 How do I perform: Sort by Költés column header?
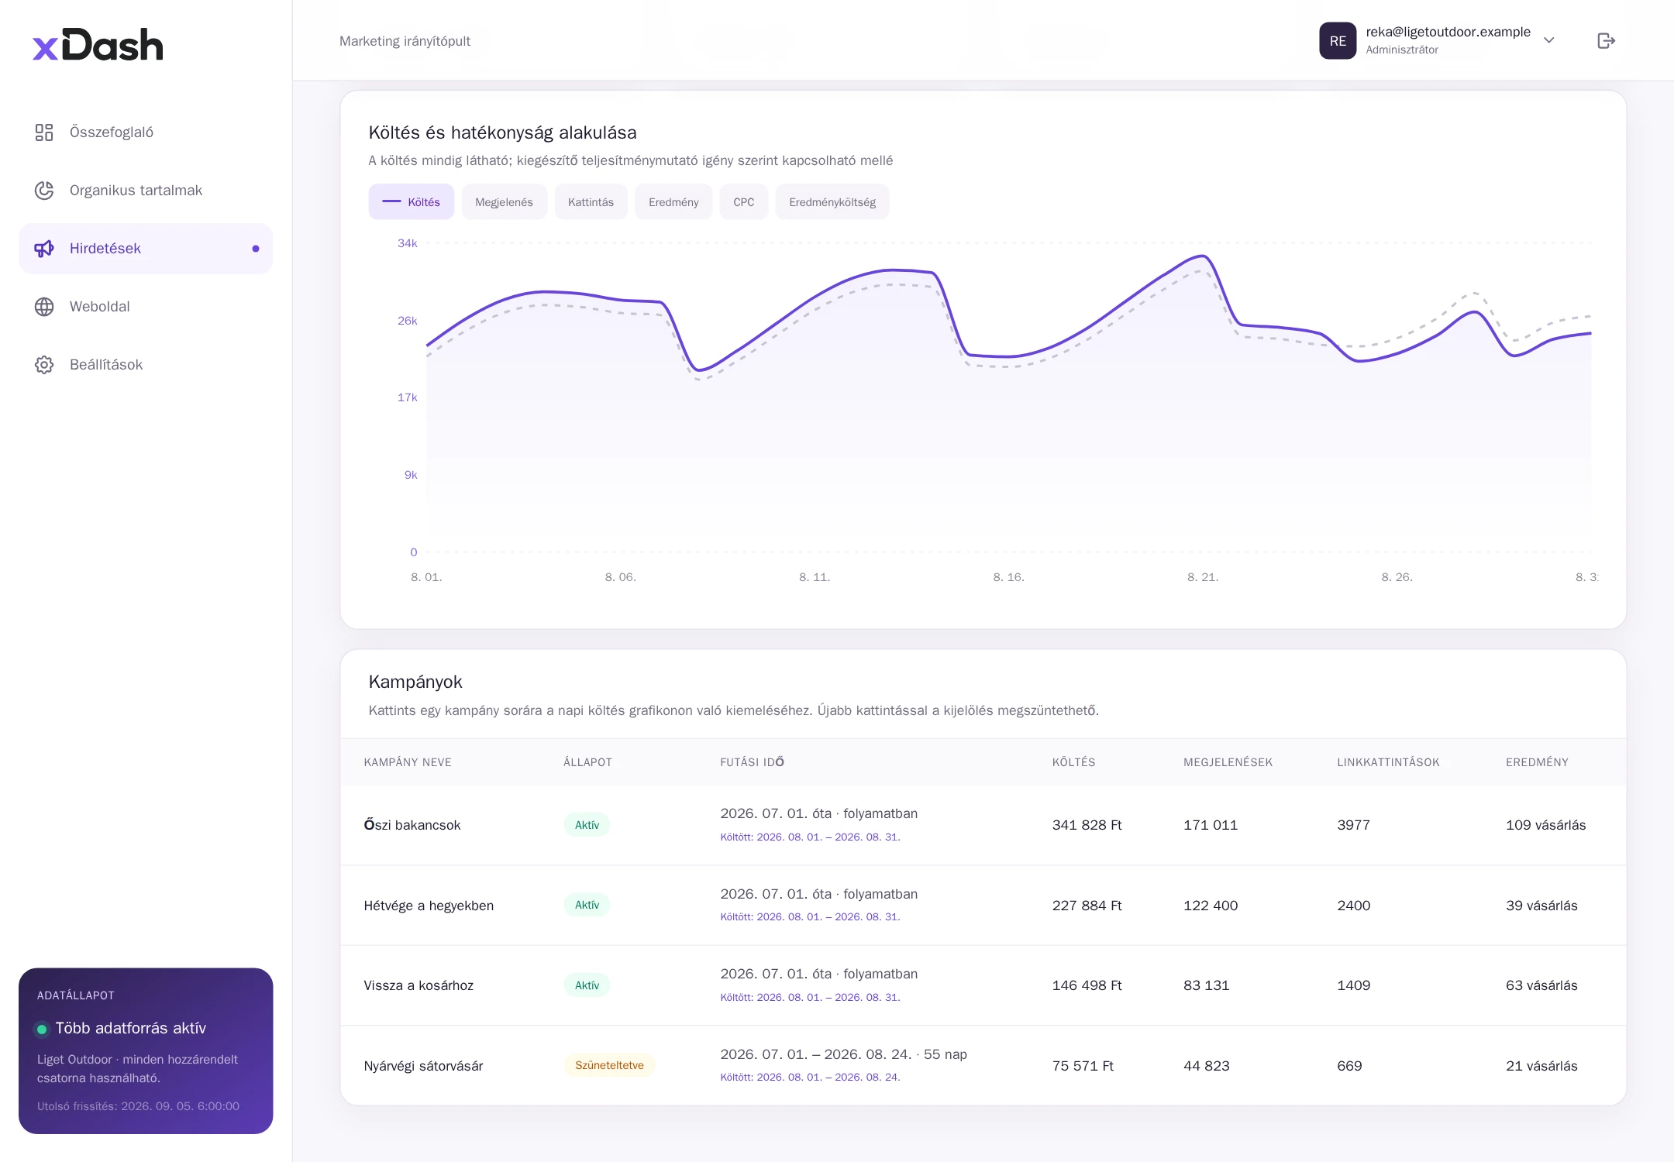point(1073,762)
